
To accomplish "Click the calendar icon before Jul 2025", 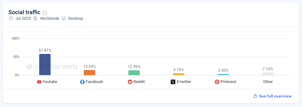I will tap(11, 19).
